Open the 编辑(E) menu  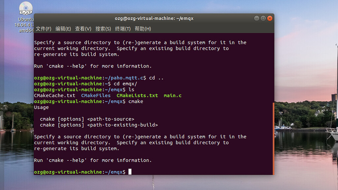[x=63, y=29]
